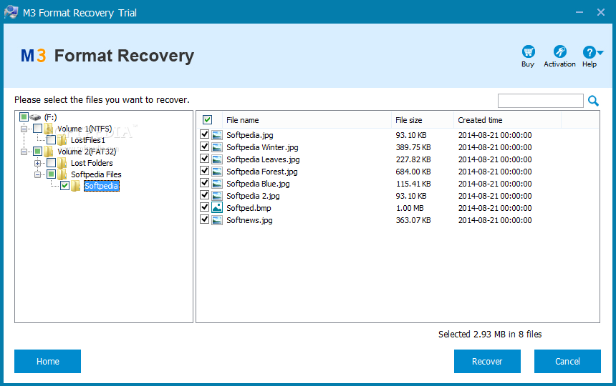
Task: Open the Help dropdown arrow
Action: point(600,52)
